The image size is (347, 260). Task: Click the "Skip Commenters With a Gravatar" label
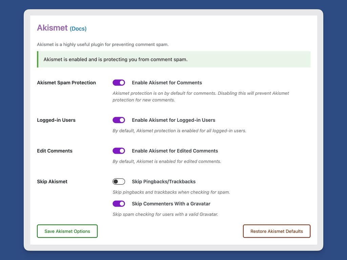(171, 204)
